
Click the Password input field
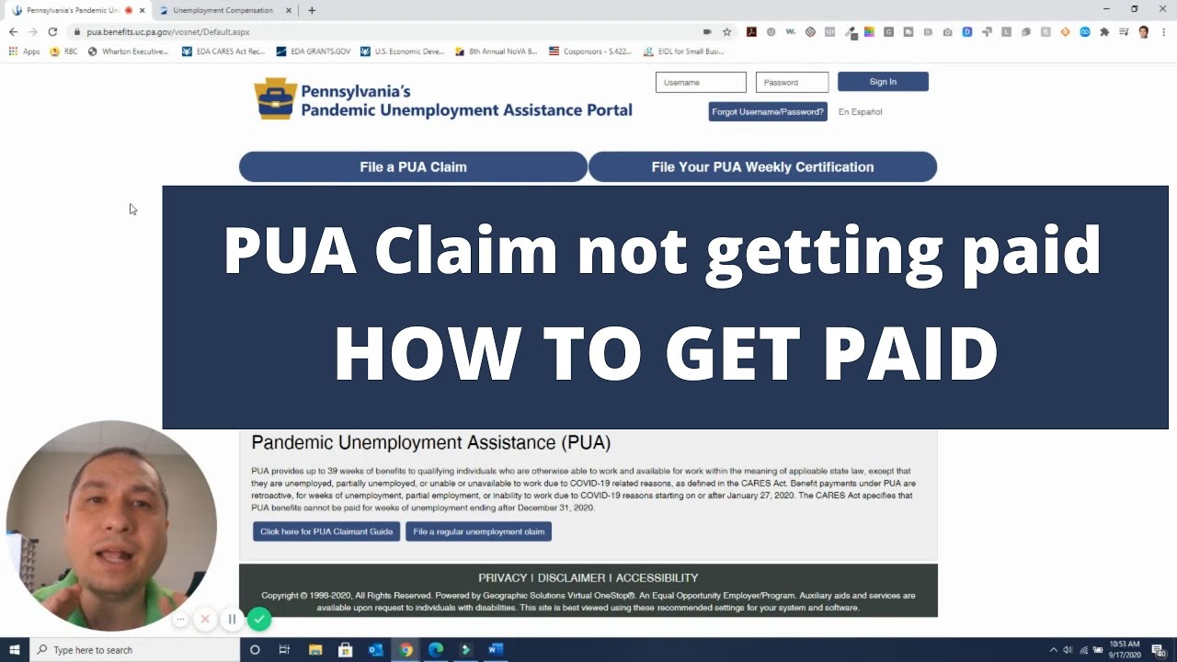pos(792,82)
